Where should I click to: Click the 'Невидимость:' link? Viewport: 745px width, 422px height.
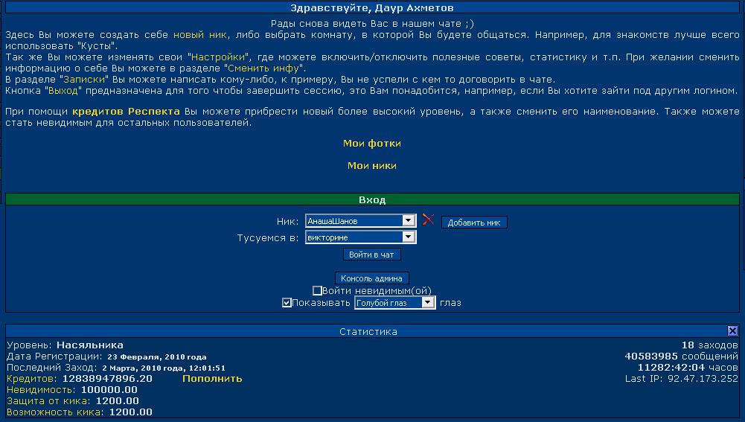coord(41,390)
